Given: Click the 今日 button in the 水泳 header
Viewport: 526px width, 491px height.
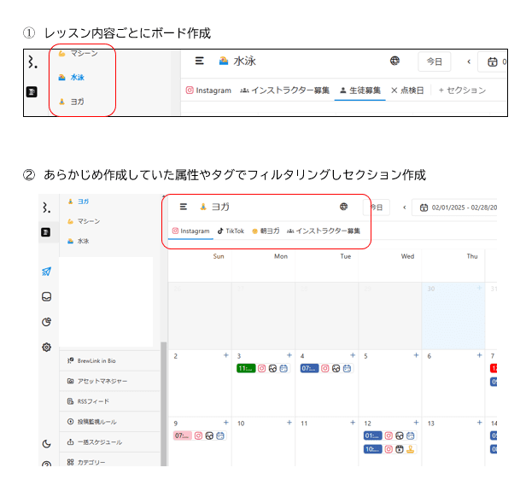Looking at the screenshot, I should 434,61.
